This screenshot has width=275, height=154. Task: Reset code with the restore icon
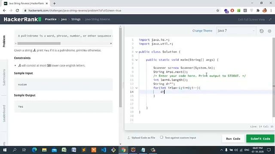(262, 31)
